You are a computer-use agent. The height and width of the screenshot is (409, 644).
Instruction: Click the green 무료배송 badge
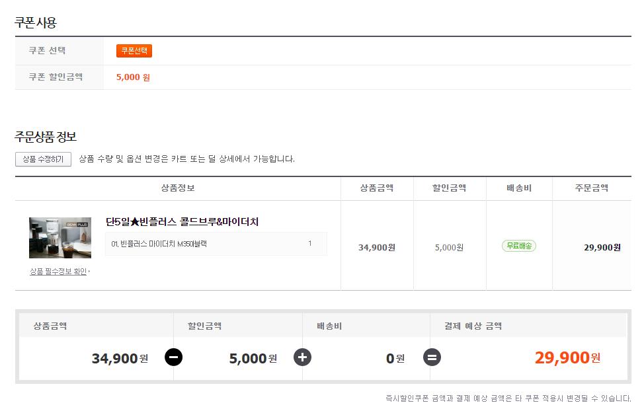pos(519,246)
